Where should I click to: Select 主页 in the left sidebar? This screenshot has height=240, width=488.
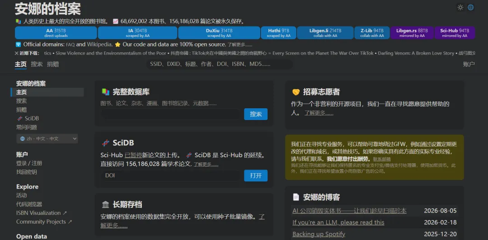click(x=47, y=92)
